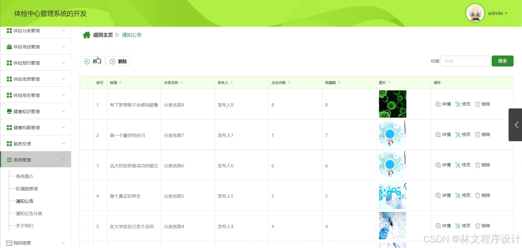The width and height of the screenshot is (522, 248).
Task: Expand 体检项目管理 chevron
Action: click(x=63, y=47)
